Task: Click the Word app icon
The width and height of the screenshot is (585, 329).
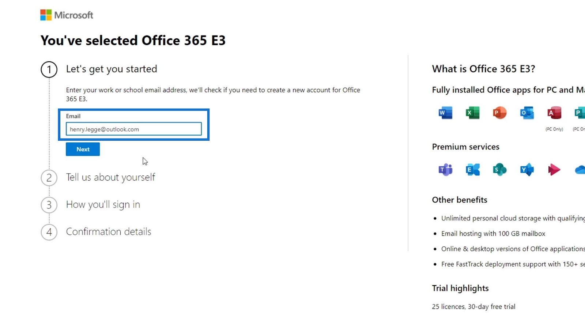Action: tap(445, 113)
